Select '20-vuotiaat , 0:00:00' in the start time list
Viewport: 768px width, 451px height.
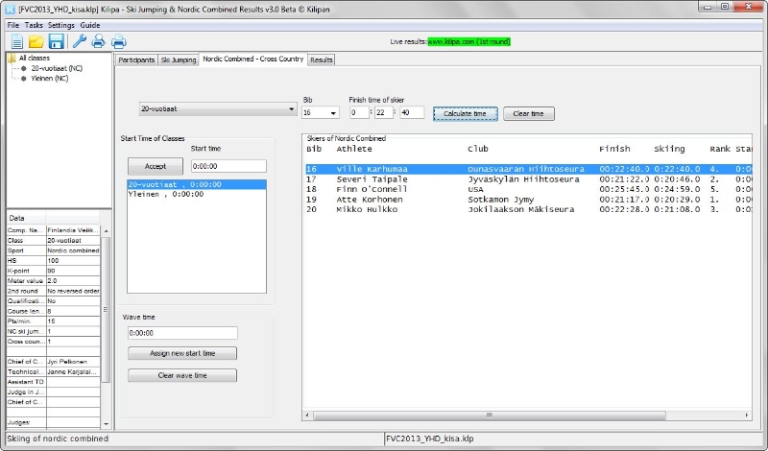[197, 184]
